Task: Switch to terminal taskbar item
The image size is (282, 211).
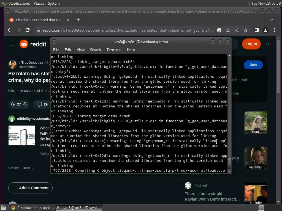Action: point(79,208)
